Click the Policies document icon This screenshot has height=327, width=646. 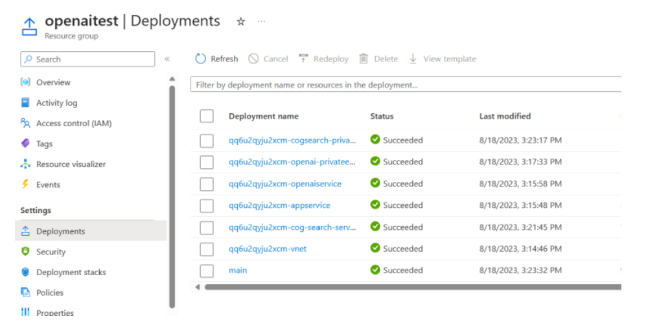pyautogui.click(x=25, y=293)
